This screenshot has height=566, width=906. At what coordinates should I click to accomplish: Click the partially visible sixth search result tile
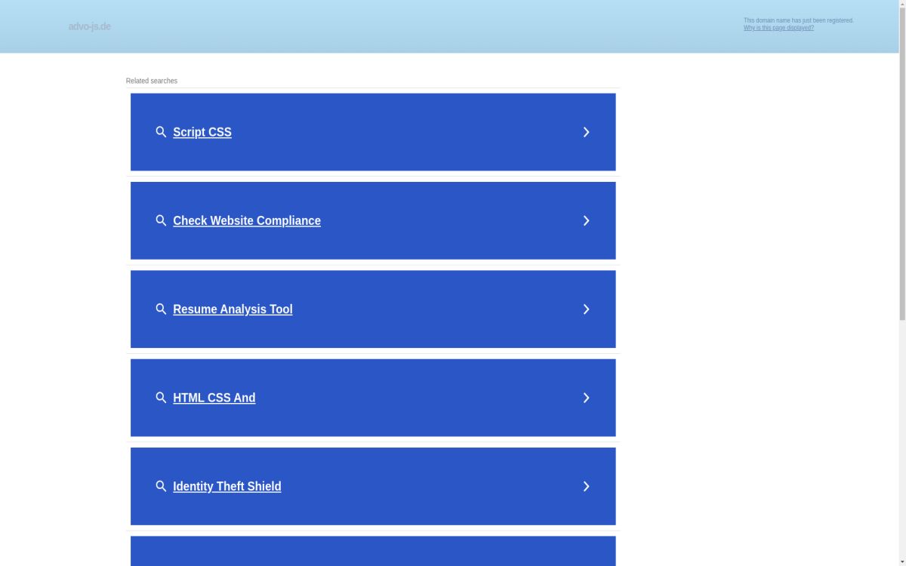[x=373, y=551]
